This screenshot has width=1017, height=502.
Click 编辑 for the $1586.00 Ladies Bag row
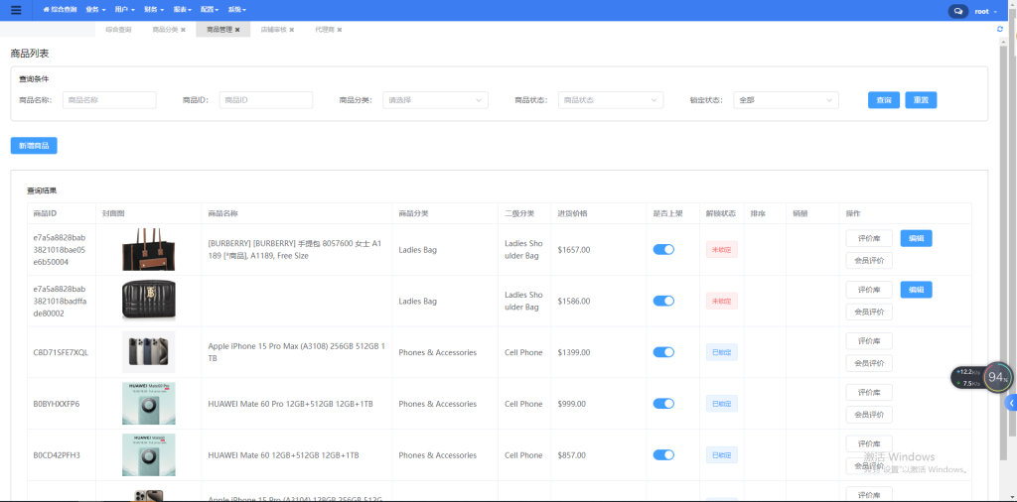pos(916,290)
